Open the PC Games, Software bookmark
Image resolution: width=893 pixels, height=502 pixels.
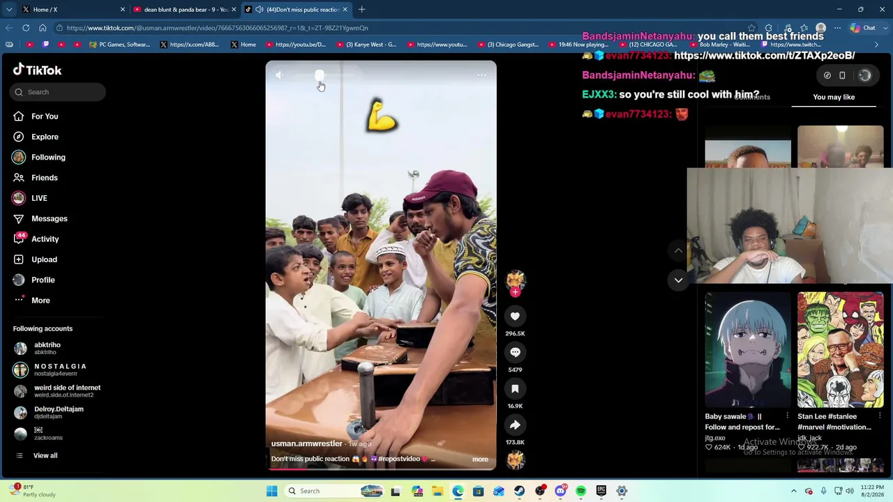tap(119, 45)
